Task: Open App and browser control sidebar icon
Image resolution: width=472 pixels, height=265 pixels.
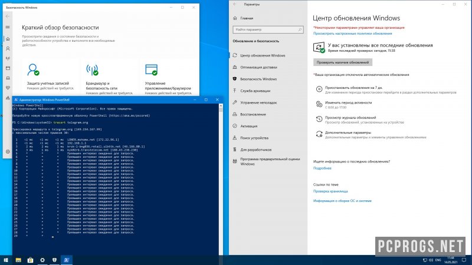Action: tap(8, 68)
